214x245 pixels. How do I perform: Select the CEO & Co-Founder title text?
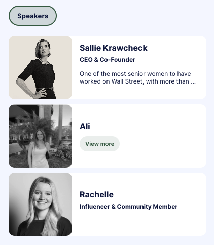(x=108, y=60)
